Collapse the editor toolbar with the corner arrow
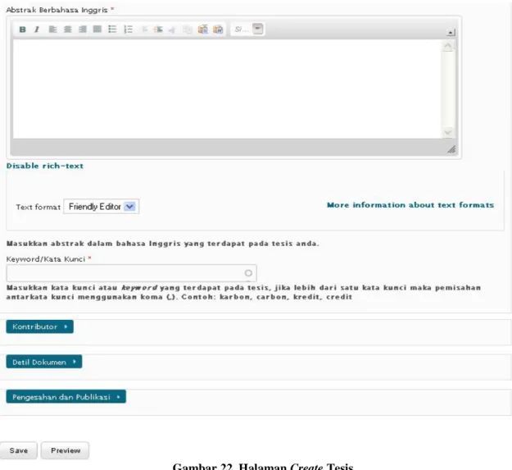 coord(451,32)
